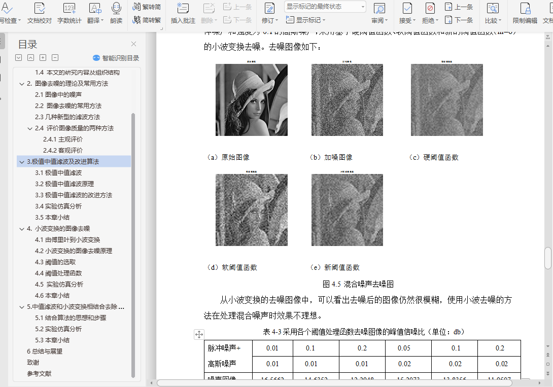Select 3.2 极值中值滤波原理 in outline
Screen dimensions: 553x387
pyautogui.click(x=64, y=184)
